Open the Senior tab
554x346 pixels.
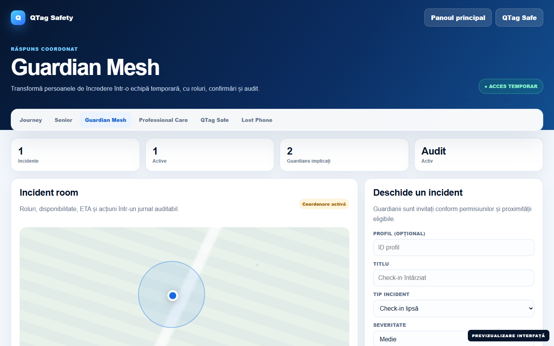pyautogui.click(x=63, y=120)
